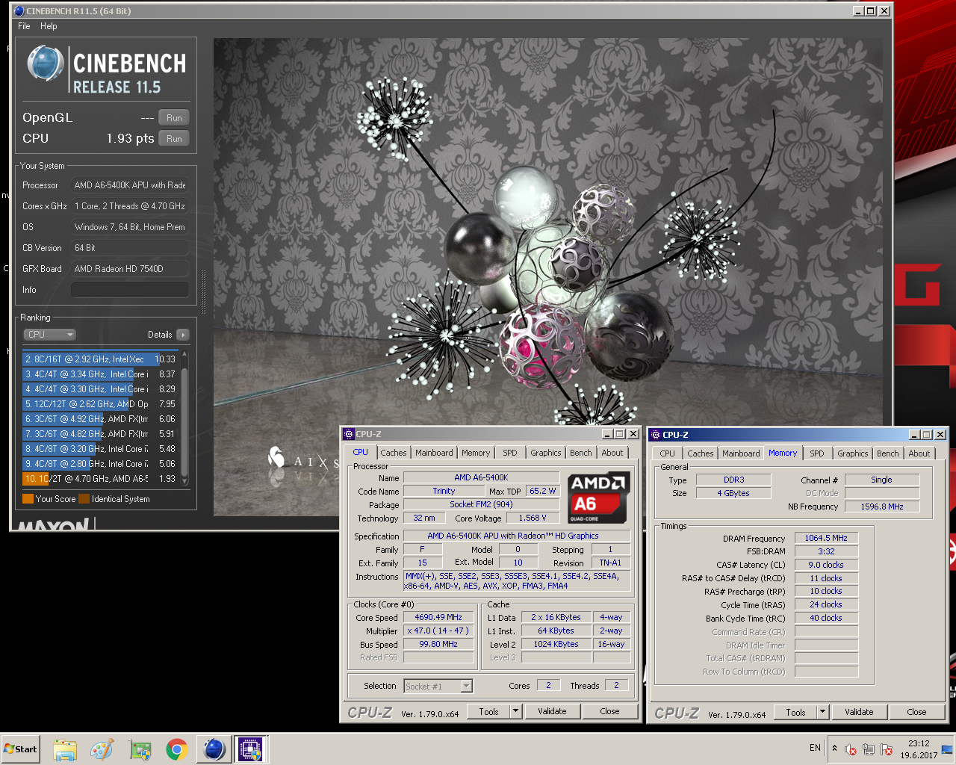Click the EN language indicator

click(815, 747)
